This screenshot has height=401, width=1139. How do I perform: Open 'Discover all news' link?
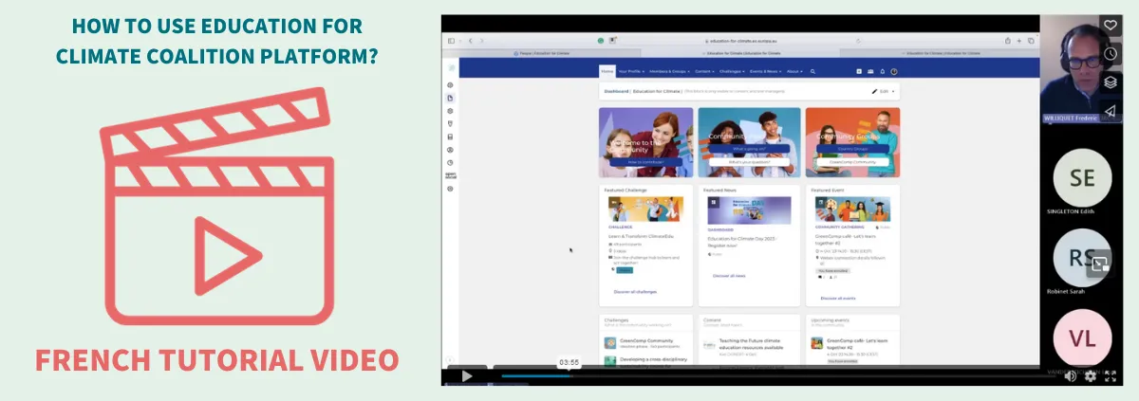coord(729,276)
